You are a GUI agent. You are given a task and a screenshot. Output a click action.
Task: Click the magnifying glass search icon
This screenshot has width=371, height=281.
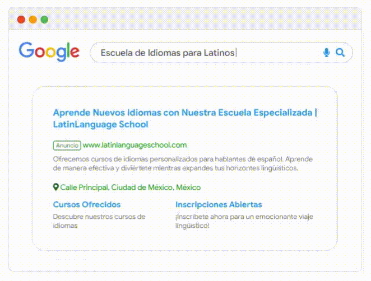(x=340, y=53)
